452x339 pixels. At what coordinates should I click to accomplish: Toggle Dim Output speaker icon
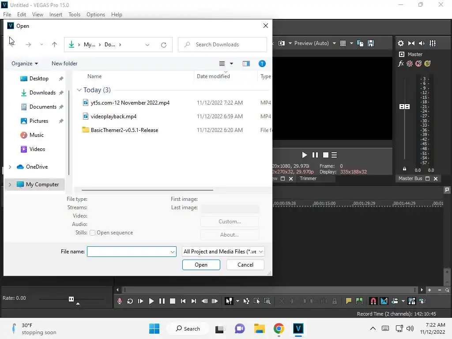point(422,43)
